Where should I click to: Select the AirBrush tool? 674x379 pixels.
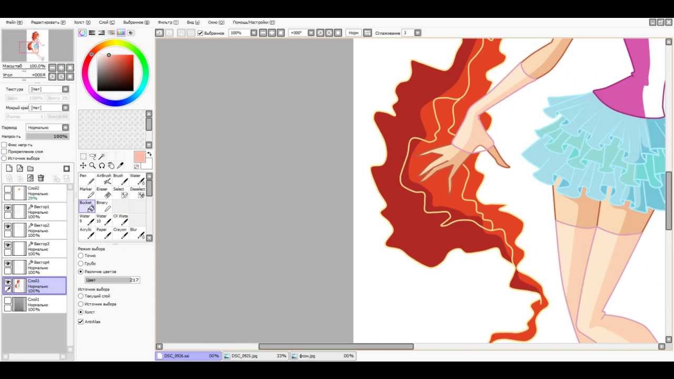tap(104, 179)
